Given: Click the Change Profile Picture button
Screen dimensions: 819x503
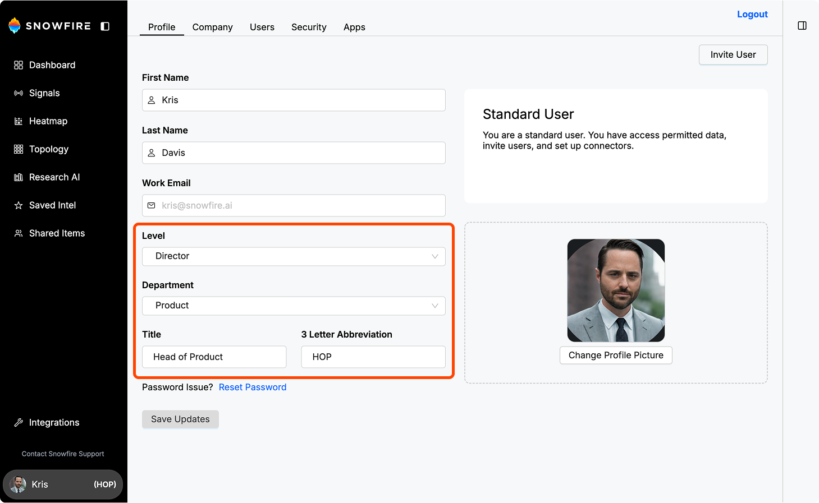Looking at the screenshot, I should pyautogui.click(x=616, y=356).
